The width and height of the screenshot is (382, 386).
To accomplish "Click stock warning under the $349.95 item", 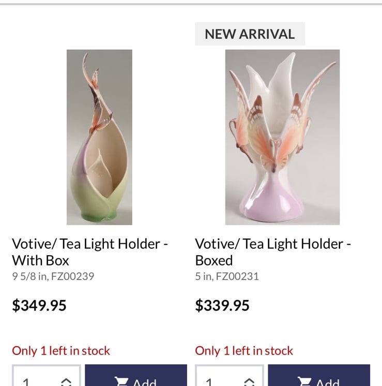I will coord(61,350).
